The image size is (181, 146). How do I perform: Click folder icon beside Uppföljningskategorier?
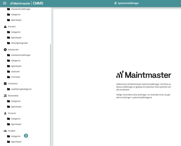(9, 89)
